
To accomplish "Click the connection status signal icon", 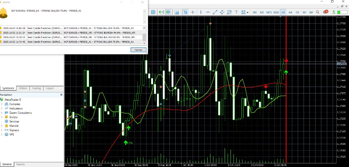I will 334,12.
